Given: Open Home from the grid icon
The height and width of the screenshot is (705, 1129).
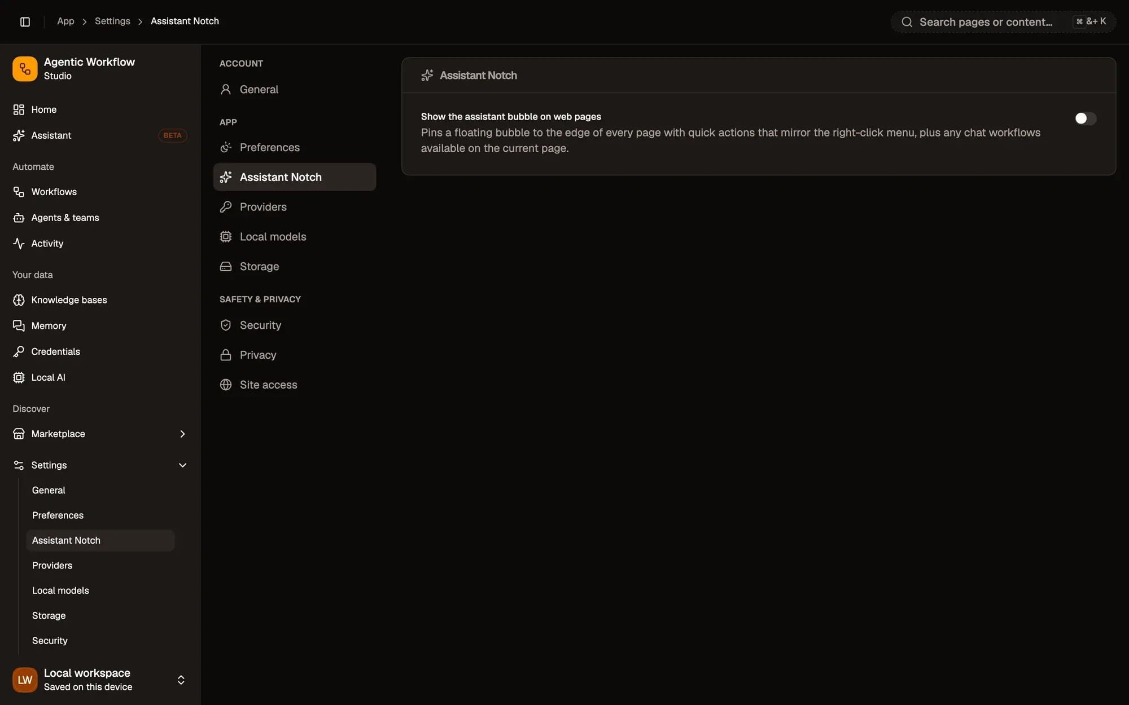Looking at the screenshot, I should (x=19, y=109).
